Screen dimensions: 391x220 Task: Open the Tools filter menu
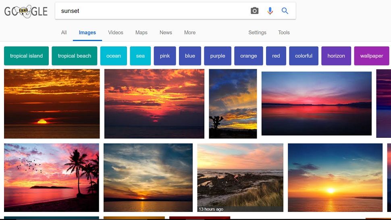(x=284, y=32)
